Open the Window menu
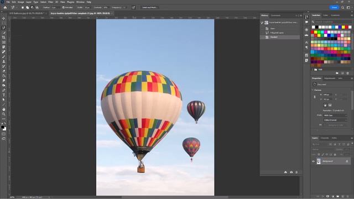The height and width of the screenshot is (199, 354). click(80, 2)
